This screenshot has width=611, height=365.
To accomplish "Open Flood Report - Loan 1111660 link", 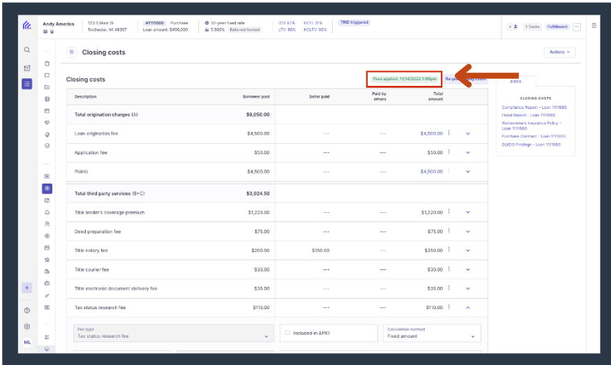I will (x=528, y=115).
